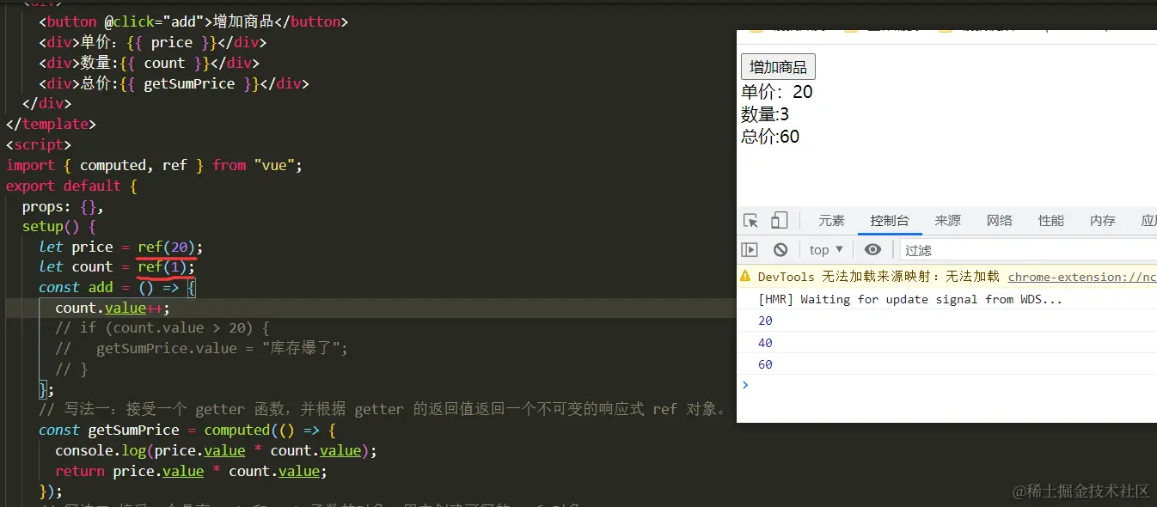This screenshot has height=507, width=1157.
Task: Switch to the 网络 tab
Action: coord(999,220)
